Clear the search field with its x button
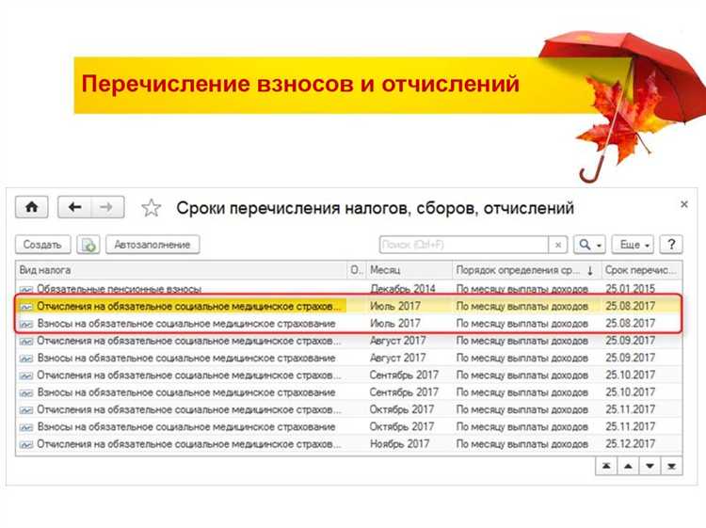The height and width of the screenshot is (528, 706). point(558,245)
